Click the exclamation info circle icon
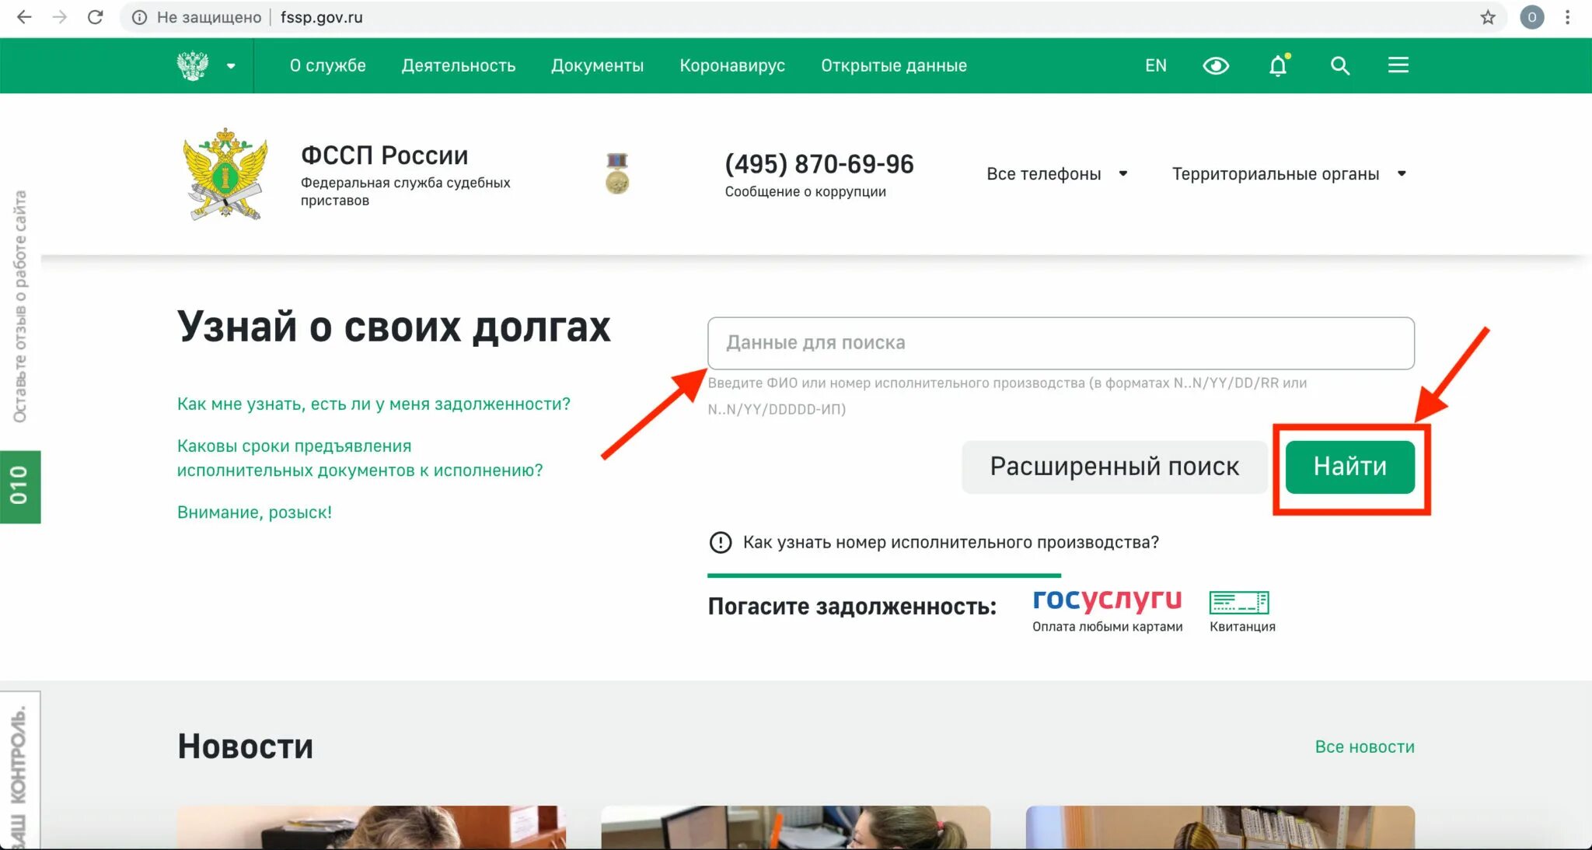Image resolution: width=1592 pixels, height=850 pixels. click(721, 542)
